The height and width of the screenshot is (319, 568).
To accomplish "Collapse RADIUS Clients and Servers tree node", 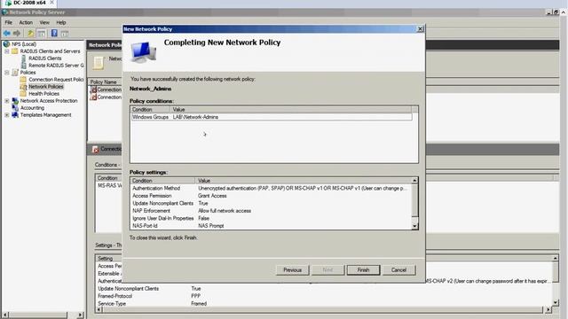I will coord(7,51).
